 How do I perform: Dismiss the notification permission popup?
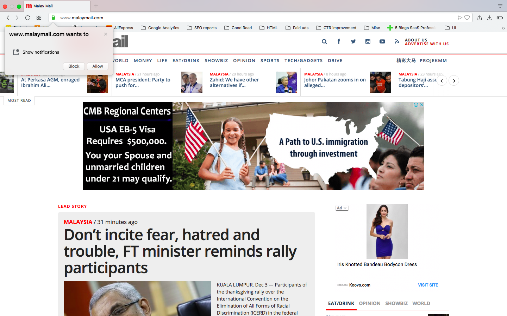(x=106, y=34)
